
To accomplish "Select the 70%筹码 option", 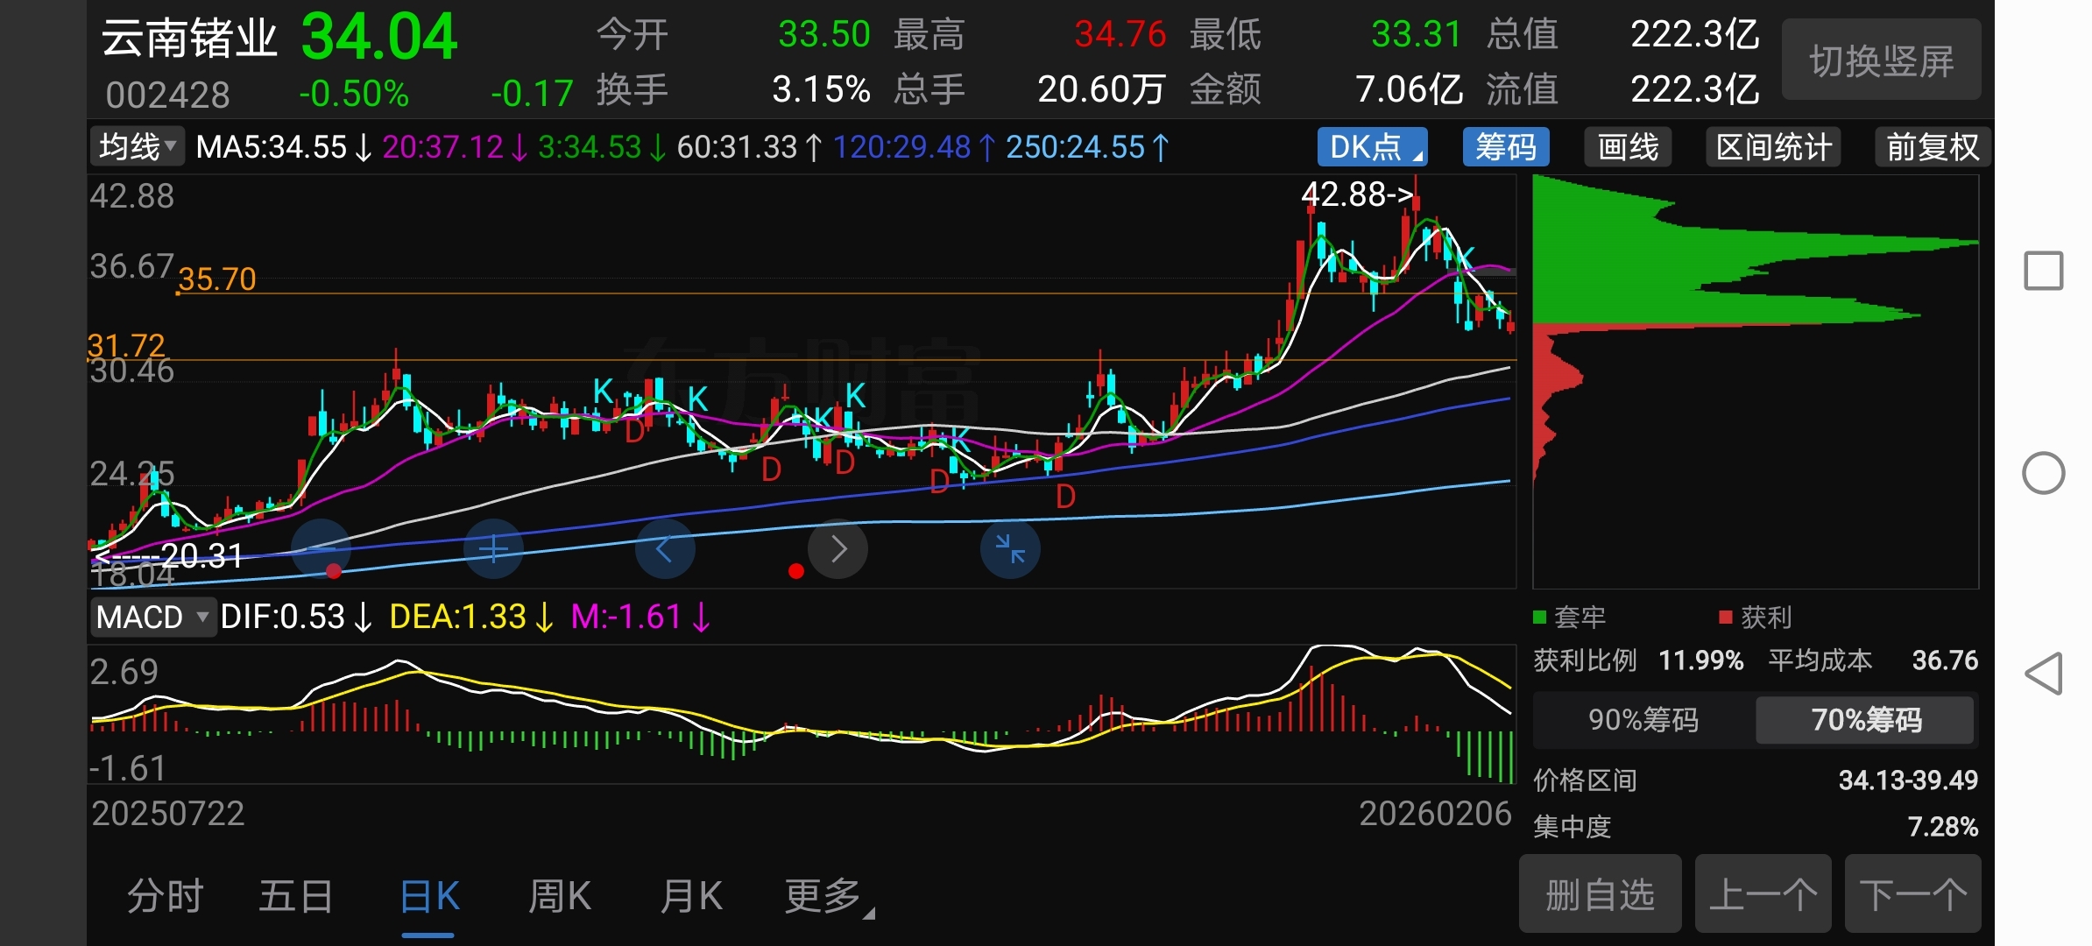I will [1865, 720].
